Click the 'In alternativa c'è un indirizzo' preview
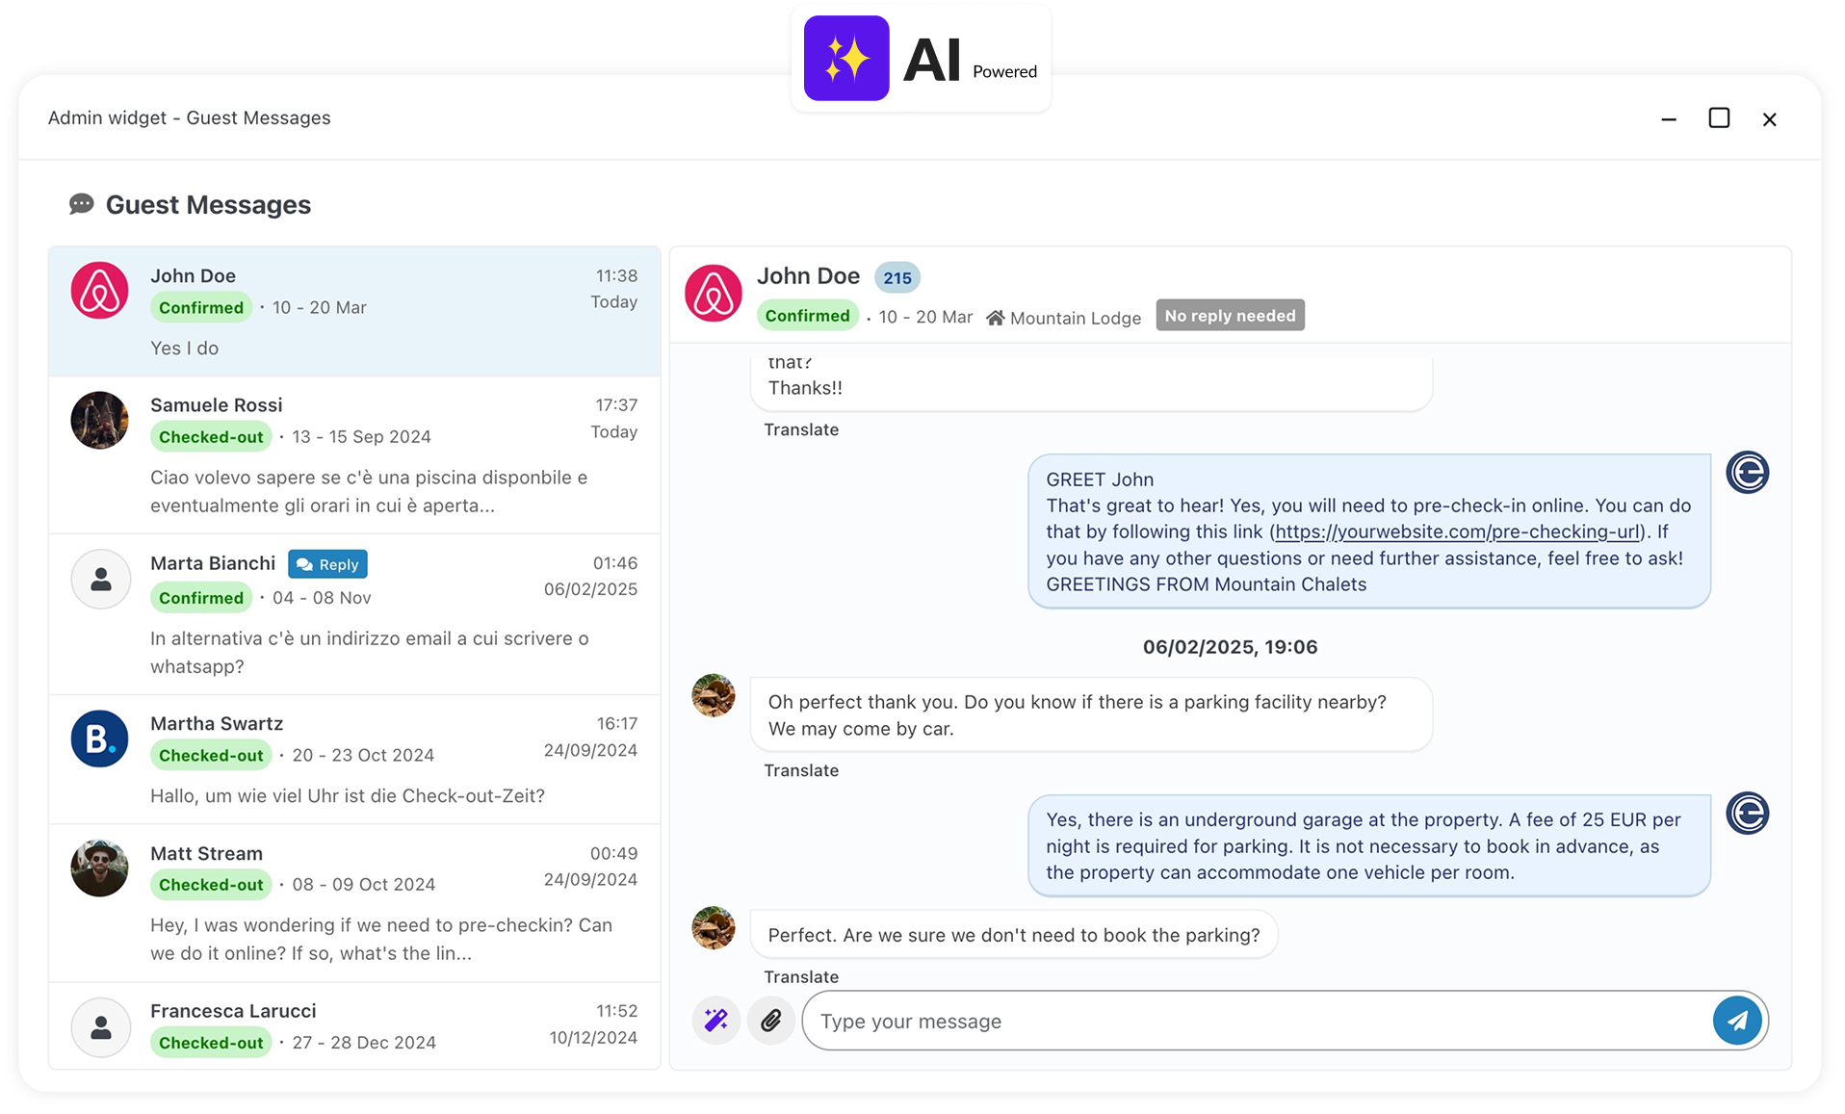The width and height of the screenshot is (1845, 1114). (370, 652)
